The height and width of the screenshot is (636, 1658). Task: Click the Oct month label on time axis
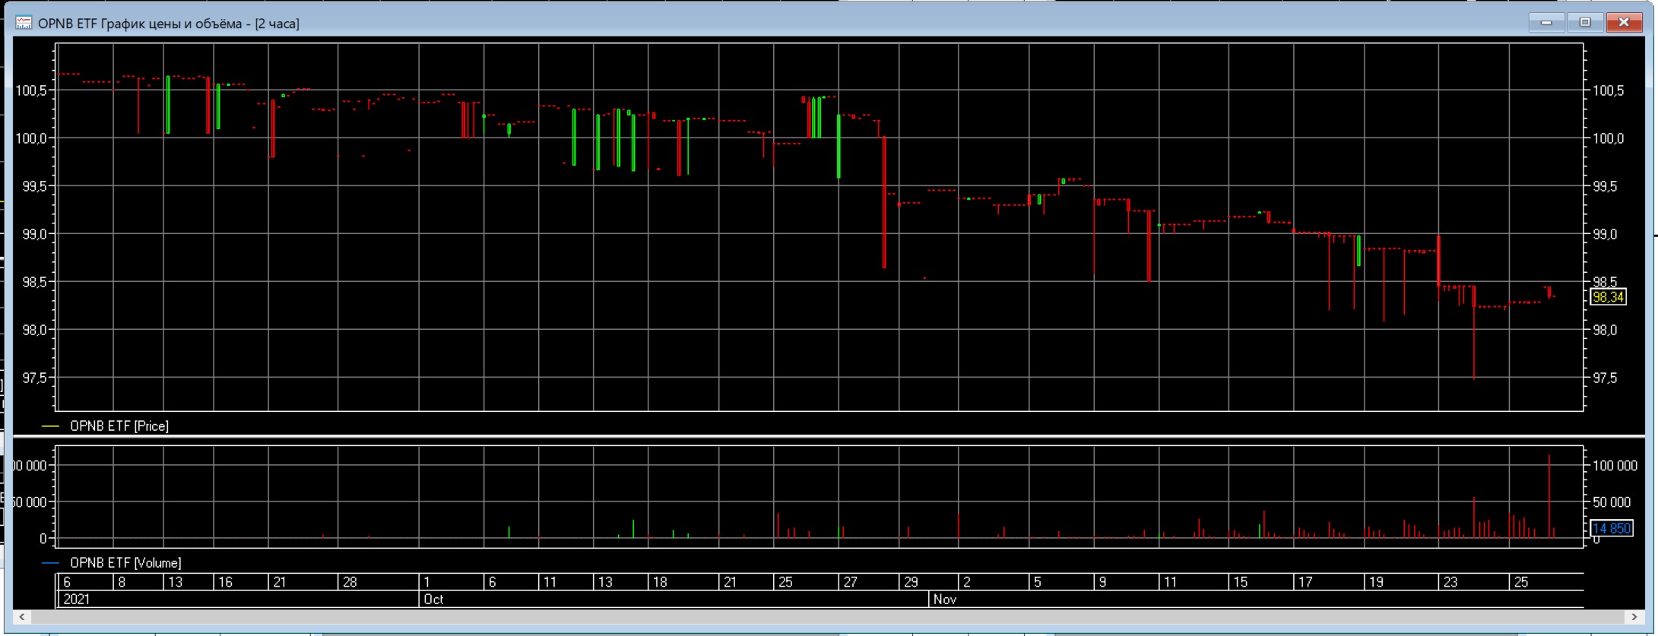pos(433,600)
